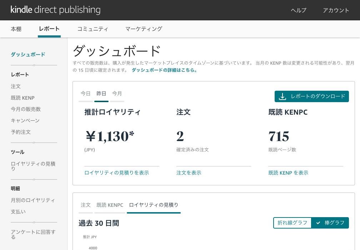Select the レポート tab
This screenshot has width=360, height=250.
[49, 29]
